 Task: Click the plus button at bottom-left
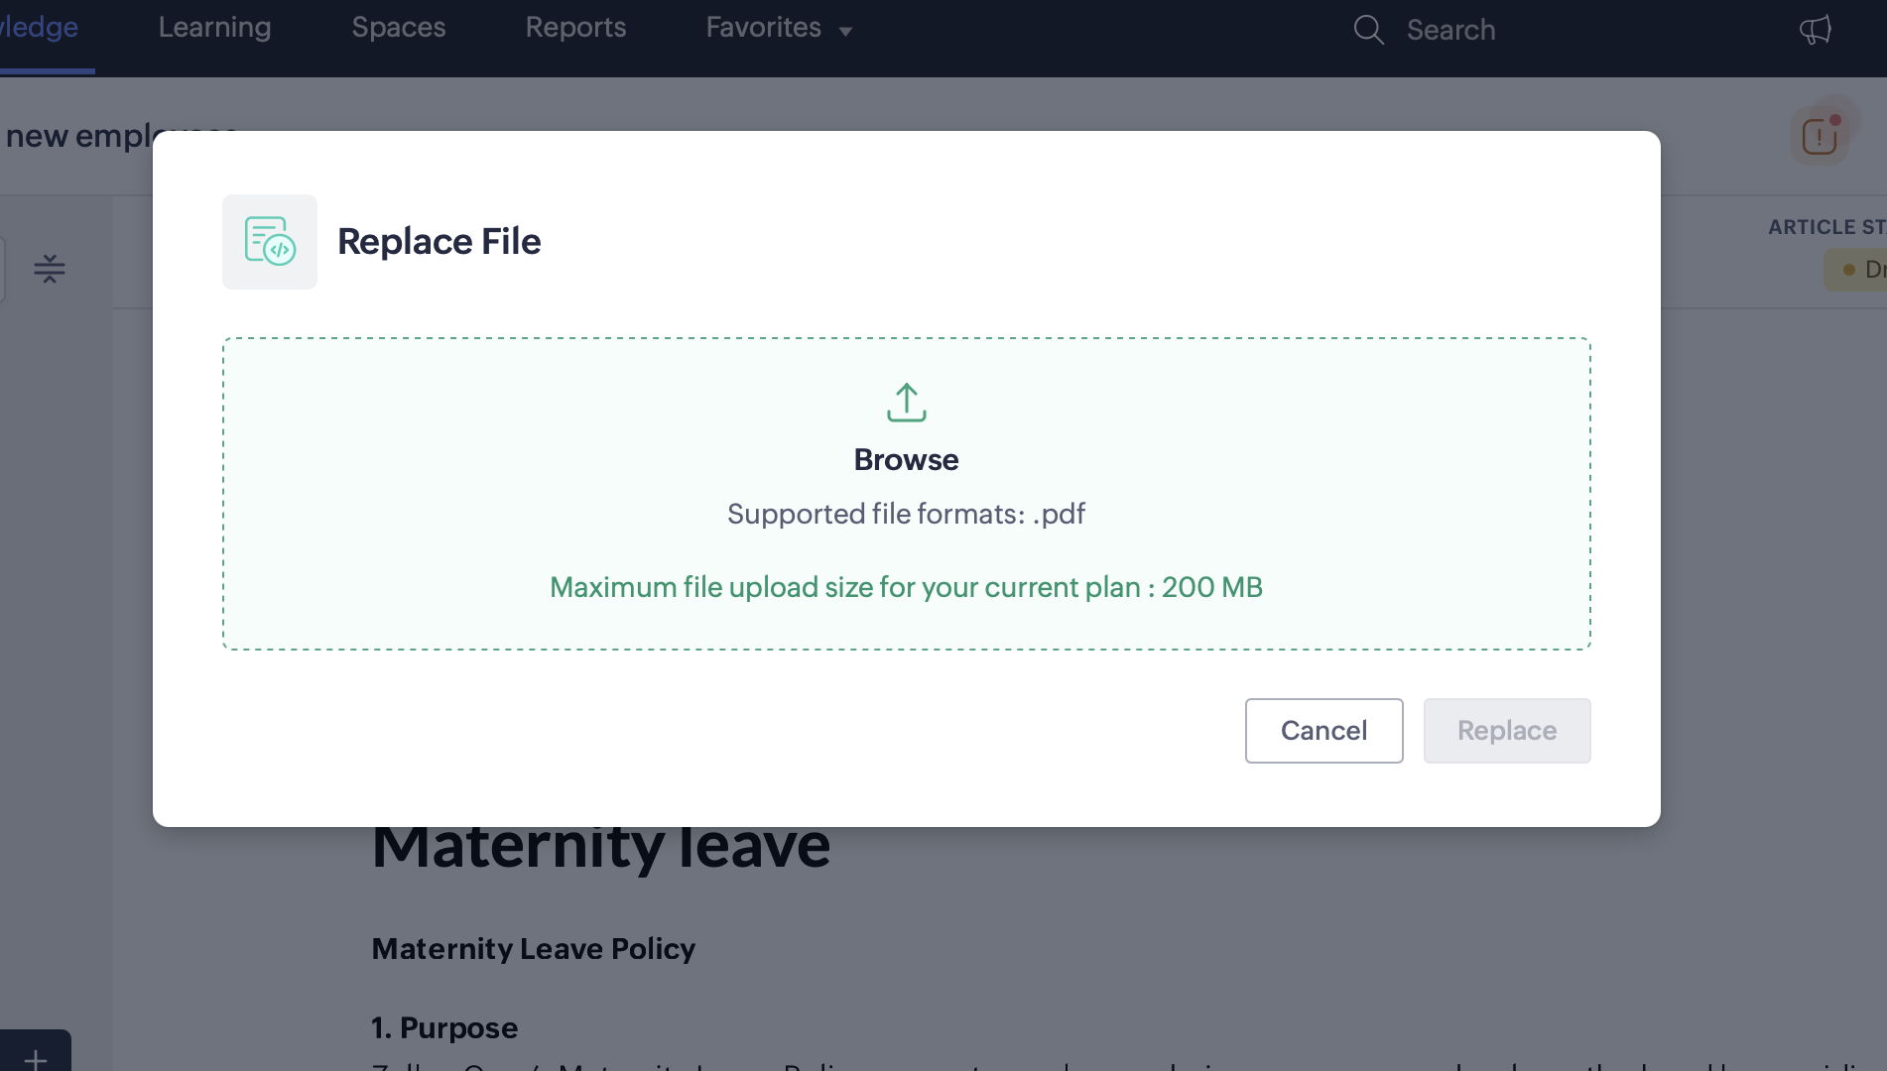tap(36, 1057)
